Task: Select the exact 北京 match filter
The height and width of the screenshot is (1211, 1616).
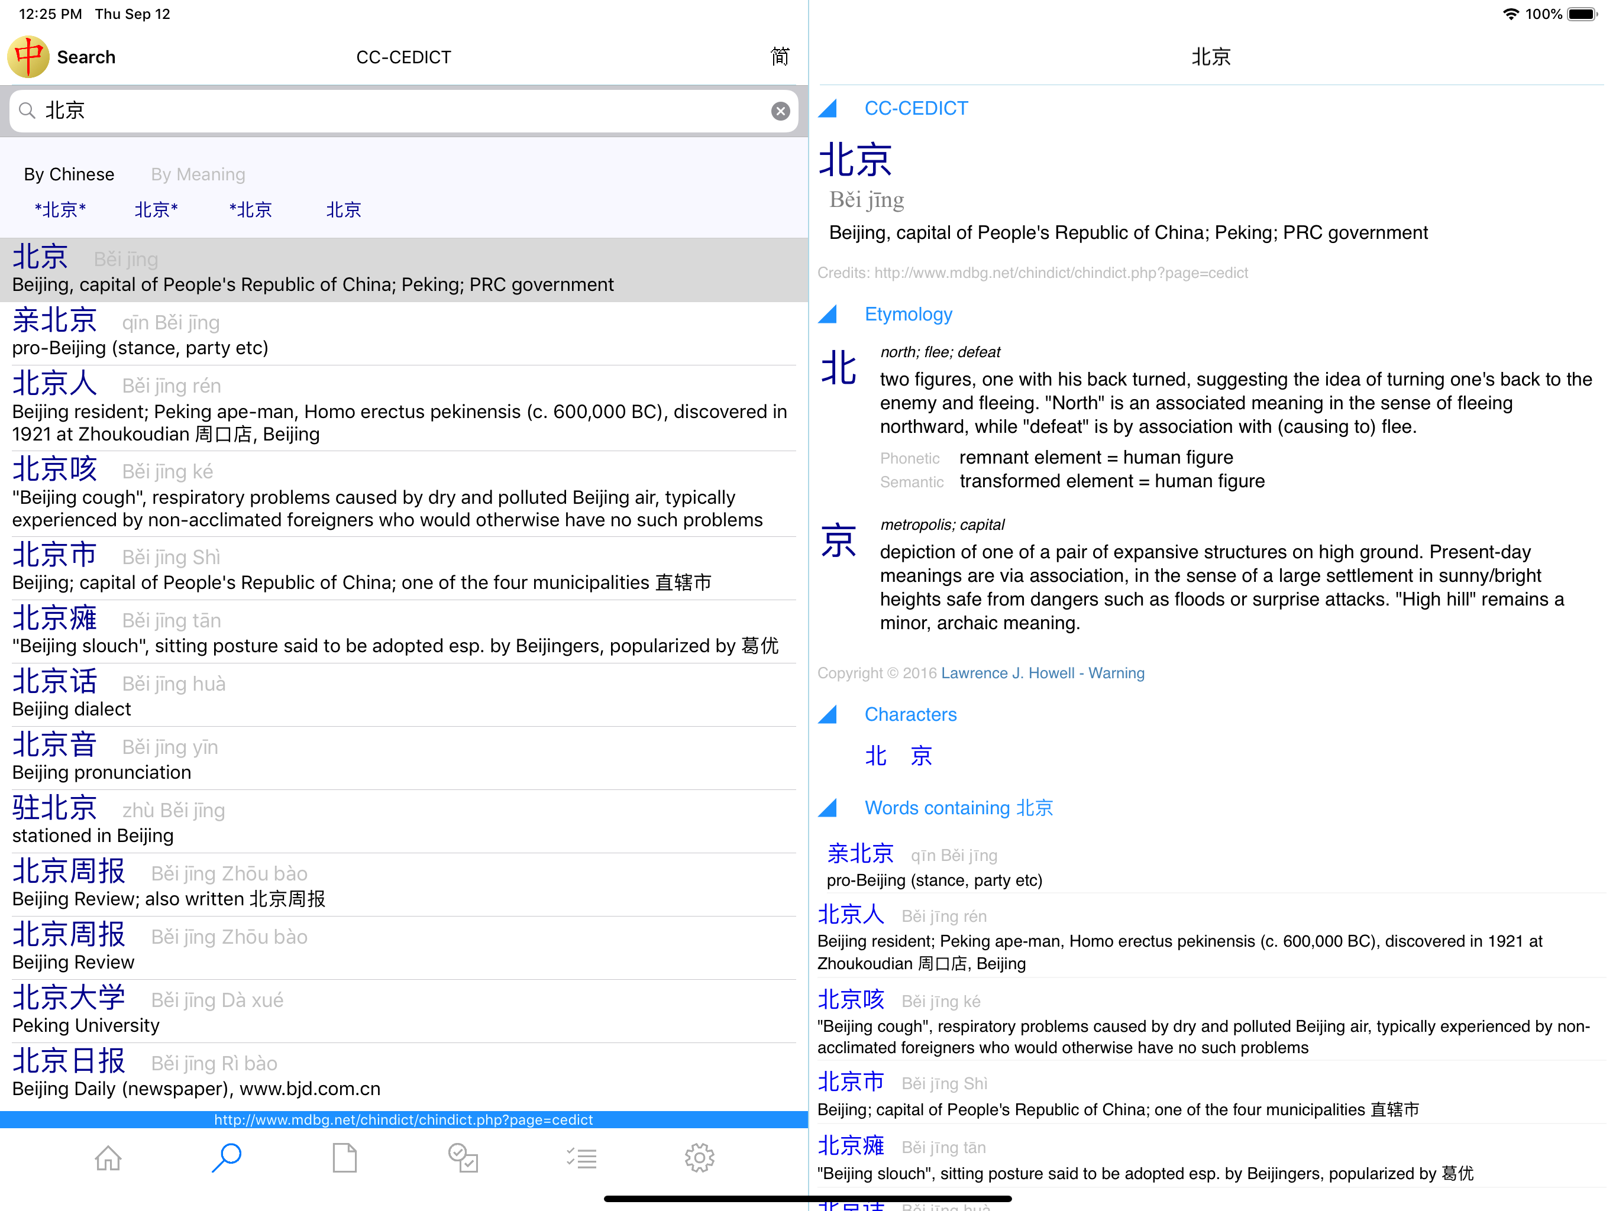Action: [x=343, y=211]
